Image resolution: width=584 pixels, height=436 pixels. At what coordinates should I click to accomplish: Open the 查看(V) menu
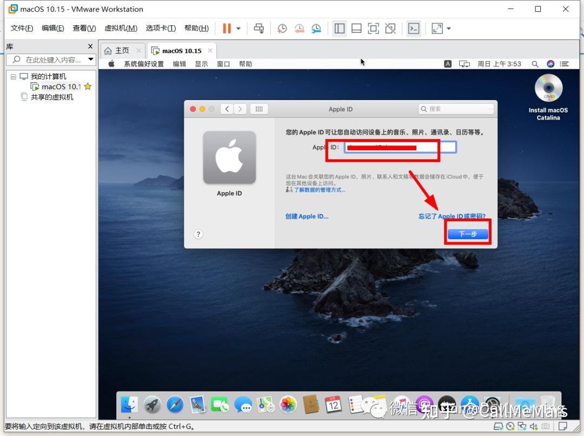[84, 28]
